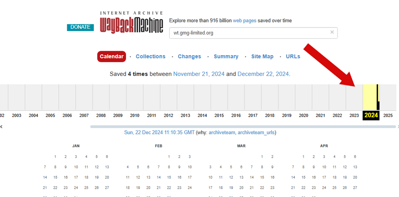The width and height of the screenshot is (399, 197).
Task: Select year 2020 on the timeline
Action: pyautogui.click(x=303, y=115)
